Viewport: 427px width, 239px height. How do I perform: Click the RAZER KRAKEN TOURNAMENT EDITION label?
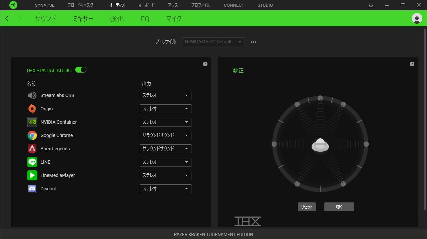click(x=213, y=234)
